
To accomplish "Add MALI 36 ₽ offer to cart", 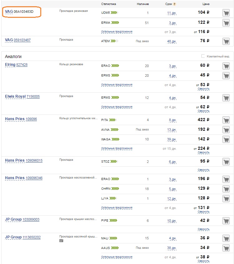I will [226, 238].
